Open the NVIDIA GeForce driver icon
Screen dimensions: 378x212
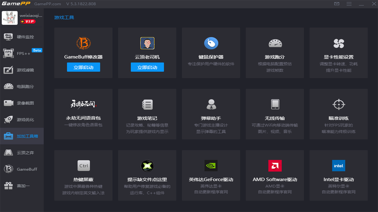click(x=211, y=165)
